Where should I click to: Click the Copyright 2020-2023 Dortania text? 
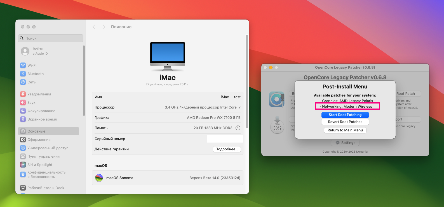tap(345, 152)
